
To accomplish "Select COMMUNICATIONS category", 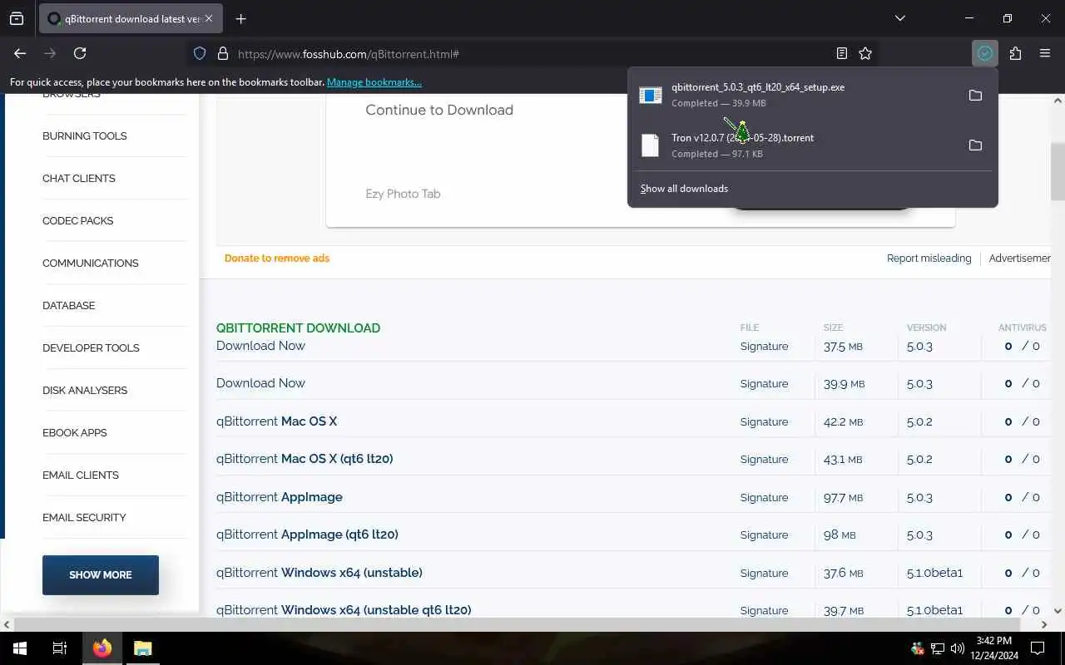I will click(91, 263).
